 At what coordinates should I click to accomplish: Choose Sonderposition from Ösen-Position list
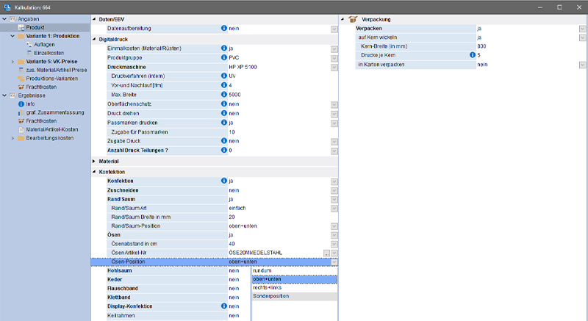point(295,296)
